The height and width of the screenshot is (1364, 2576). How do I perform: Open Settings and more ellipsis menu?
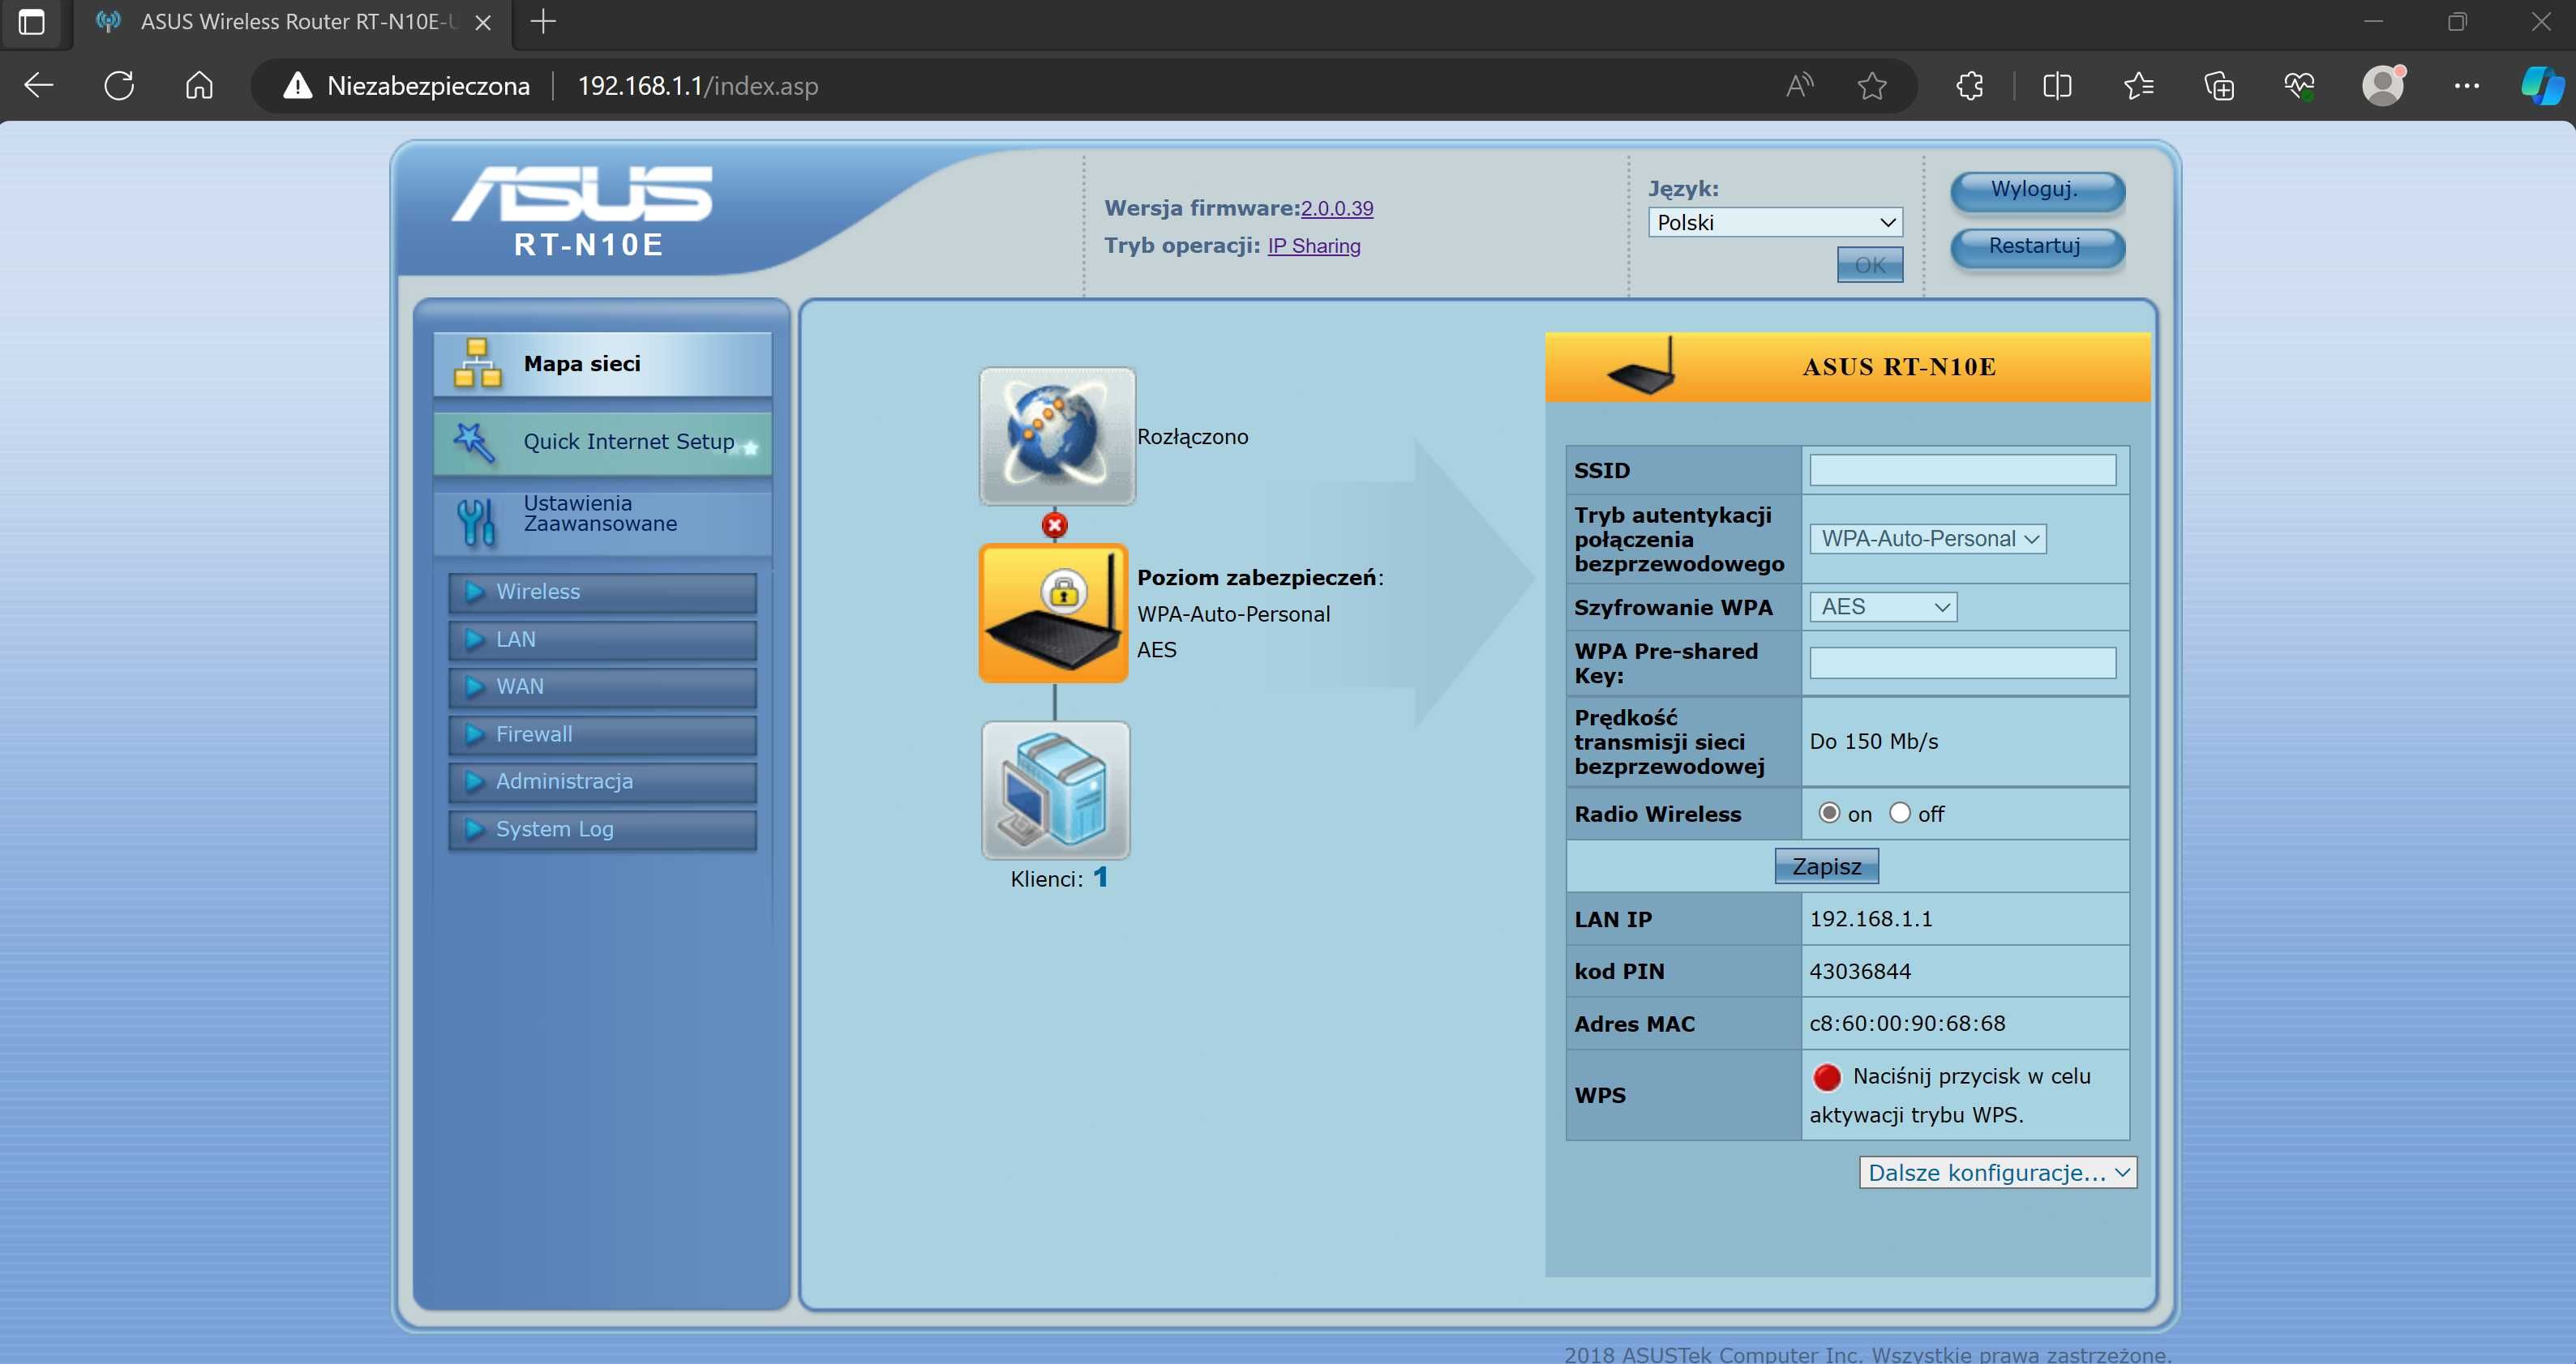click(2466, 86)
